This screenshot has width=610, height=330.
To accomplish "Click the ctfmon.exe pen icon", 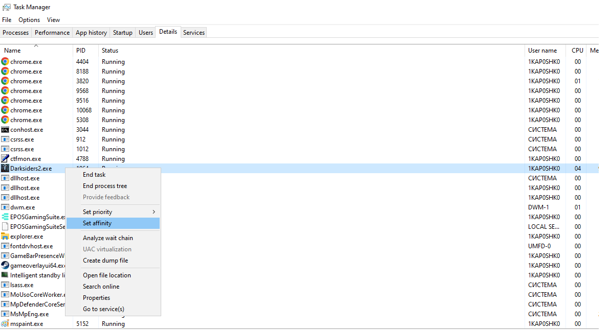I will [5, 158].
